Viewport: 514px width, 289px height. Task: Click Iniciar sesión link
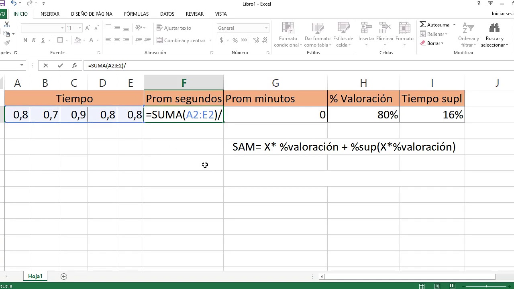(503, 14)
